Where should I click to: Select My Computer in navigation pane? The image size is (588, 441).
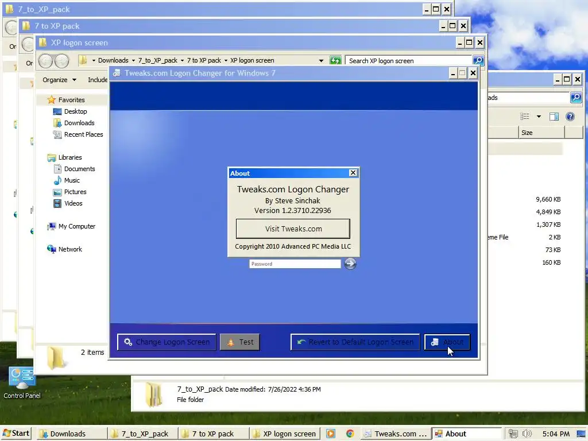(x=76, y=226)
